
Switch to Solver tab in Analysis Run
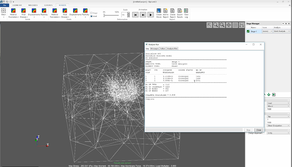tap(163, 49)
